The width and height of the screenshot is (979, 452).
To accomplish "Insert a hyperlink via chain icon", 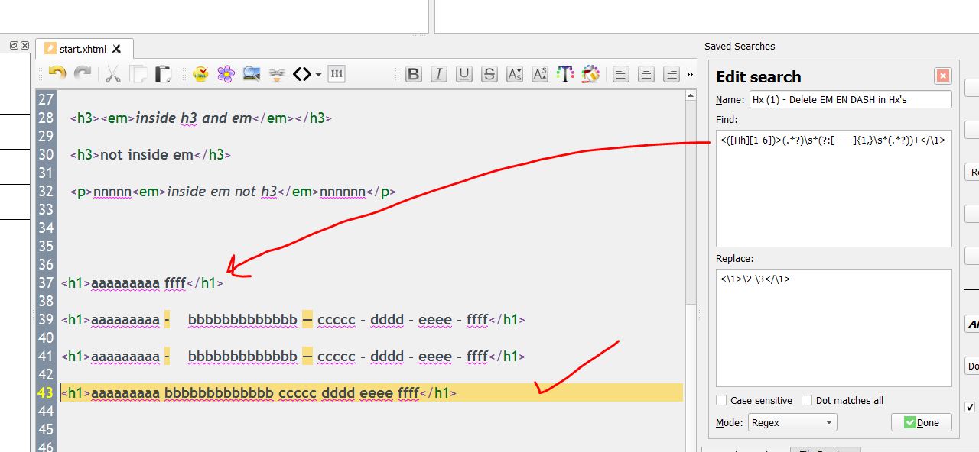I will (x=277, y=74).
